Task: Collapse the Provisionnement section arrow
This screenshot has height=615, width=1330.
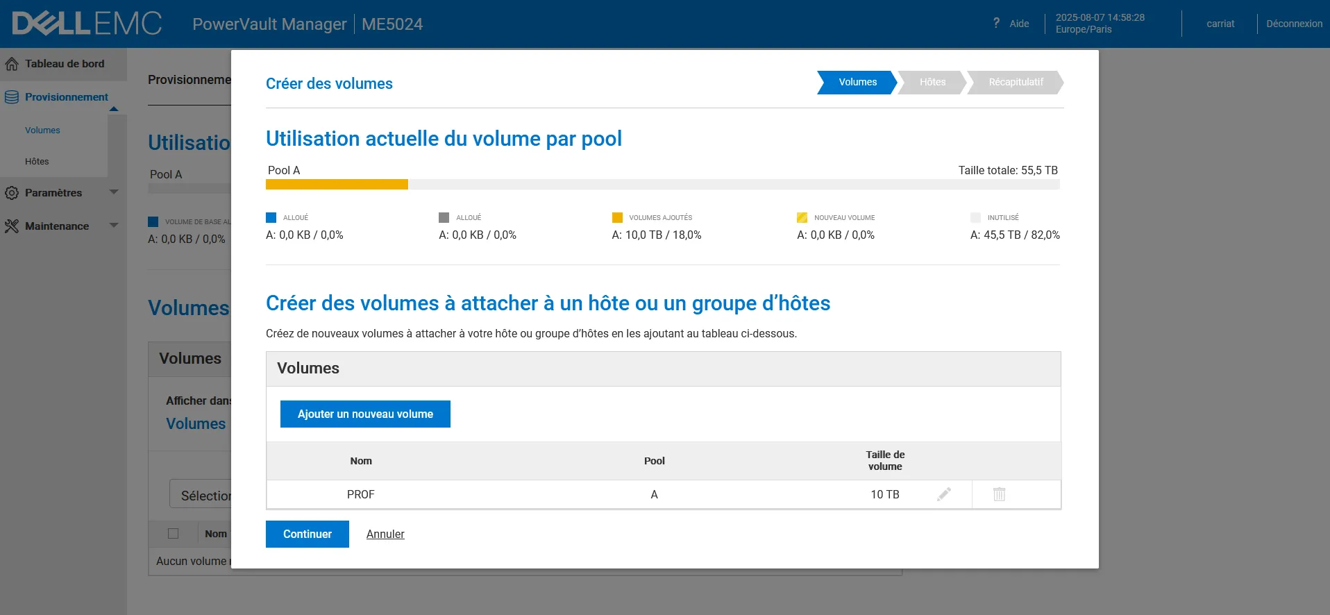Action: [114, 109]
